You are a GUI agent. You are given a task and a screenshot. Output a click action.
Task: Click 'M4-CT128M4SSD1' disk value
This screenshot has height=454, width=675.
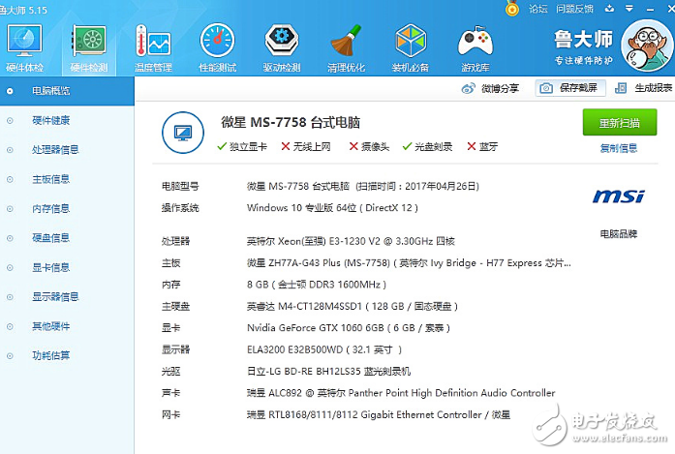point(353,307)
